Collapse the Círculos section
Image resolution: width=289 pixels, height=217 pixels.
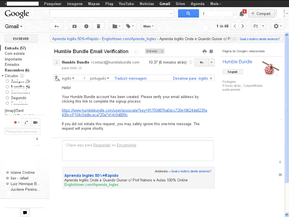coord(3,76)
